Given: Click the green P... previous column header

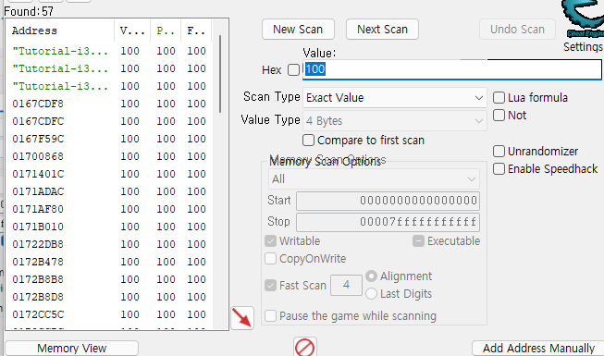Looking at the screenshot, I should click(x=166, y=31).
